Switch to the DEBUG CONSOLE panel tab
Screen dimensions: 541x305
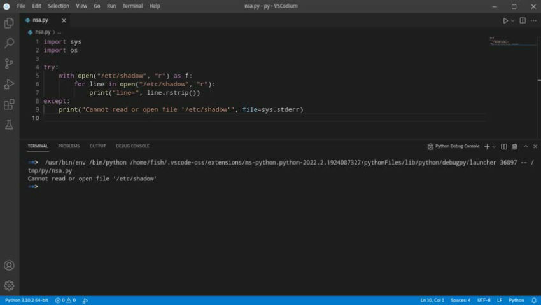click(x=132, y=146)
